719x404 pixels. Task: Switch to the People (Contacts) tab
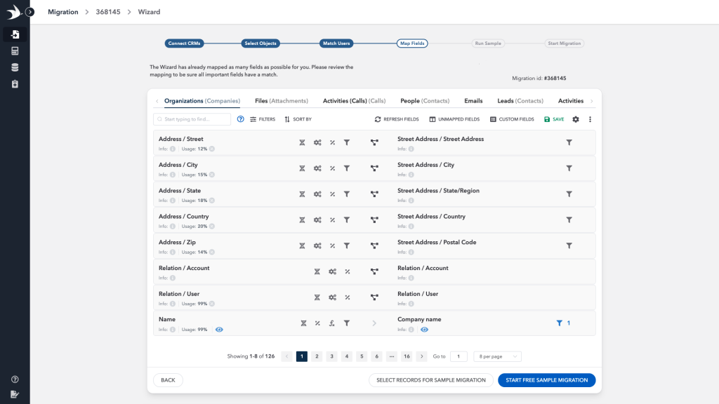point(424,101)
